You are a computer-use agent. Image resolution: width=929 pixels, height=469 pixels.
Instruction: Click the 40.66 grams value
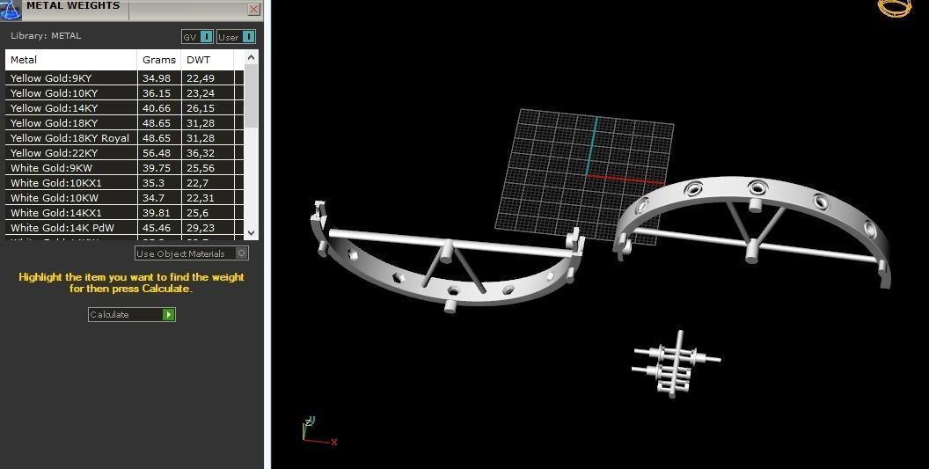click(157, 108)
